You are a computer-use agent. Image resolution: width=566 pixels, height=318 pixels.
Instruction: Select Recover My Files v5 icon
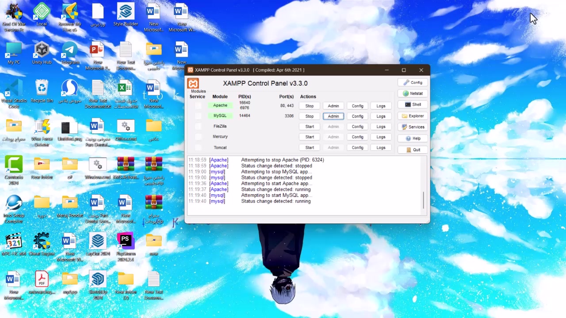pyautogui.click(x=69, y=18)
